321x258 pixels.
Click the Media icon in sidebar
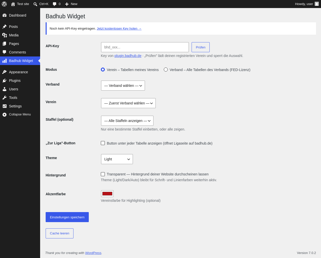point(5,35)
